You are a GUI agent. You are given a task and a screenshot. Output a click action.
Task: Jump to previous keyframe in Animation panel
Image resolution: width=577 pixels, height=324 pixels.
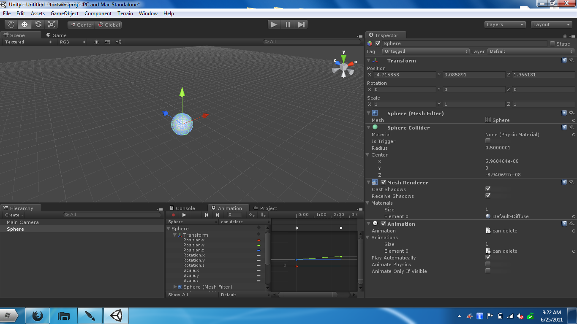click(207, 215)
